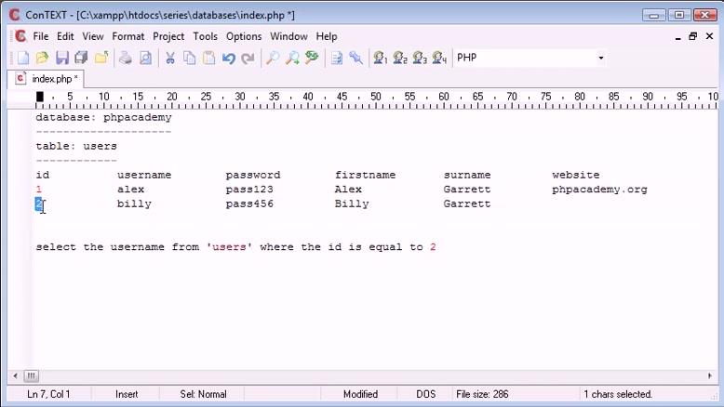Run user command 2 icon
Screen dimensions: 724x407
click(x=400, y=59)
